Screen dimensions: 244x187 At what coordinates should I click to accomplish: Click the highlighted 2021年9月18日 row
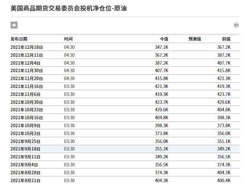[x=125, y=149]
